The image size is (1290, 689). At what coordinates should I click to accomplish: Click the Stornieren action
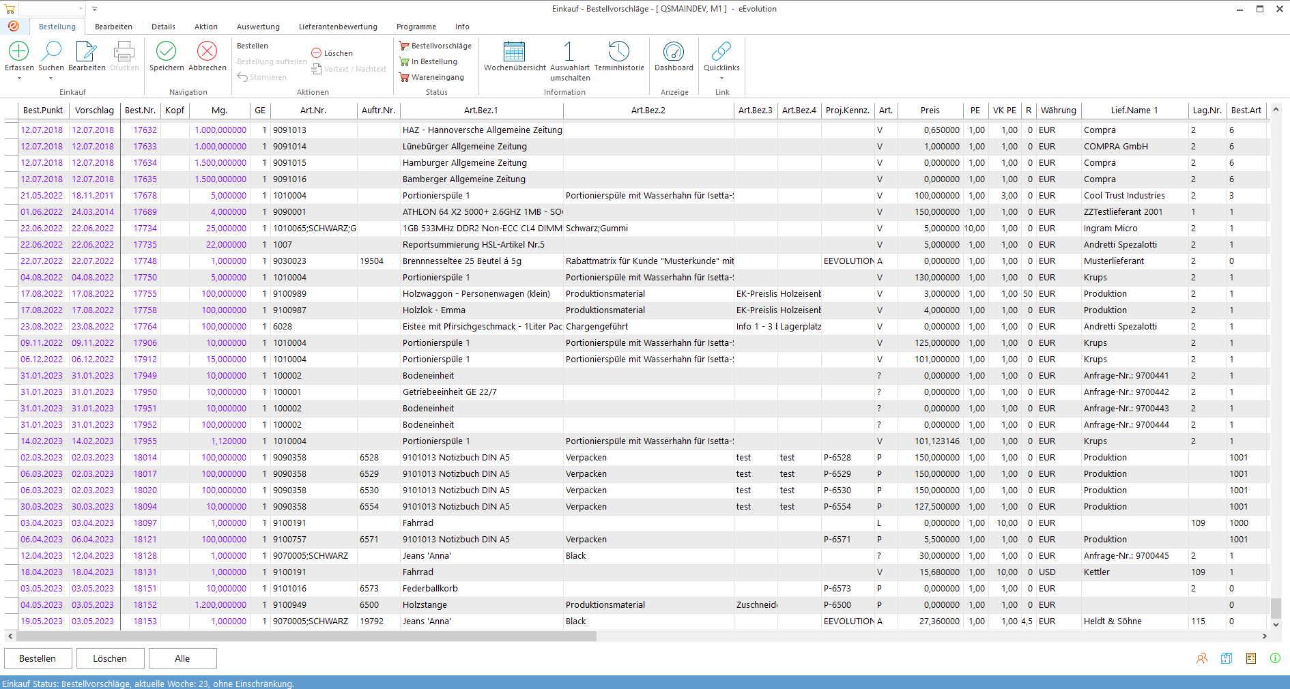click(262, 77)
